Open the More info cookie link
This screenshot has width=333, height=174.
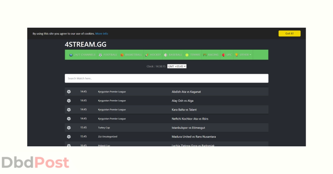[102, 34]
